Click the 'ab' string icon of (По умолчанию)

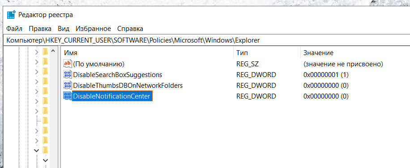[x=68, y=64]
